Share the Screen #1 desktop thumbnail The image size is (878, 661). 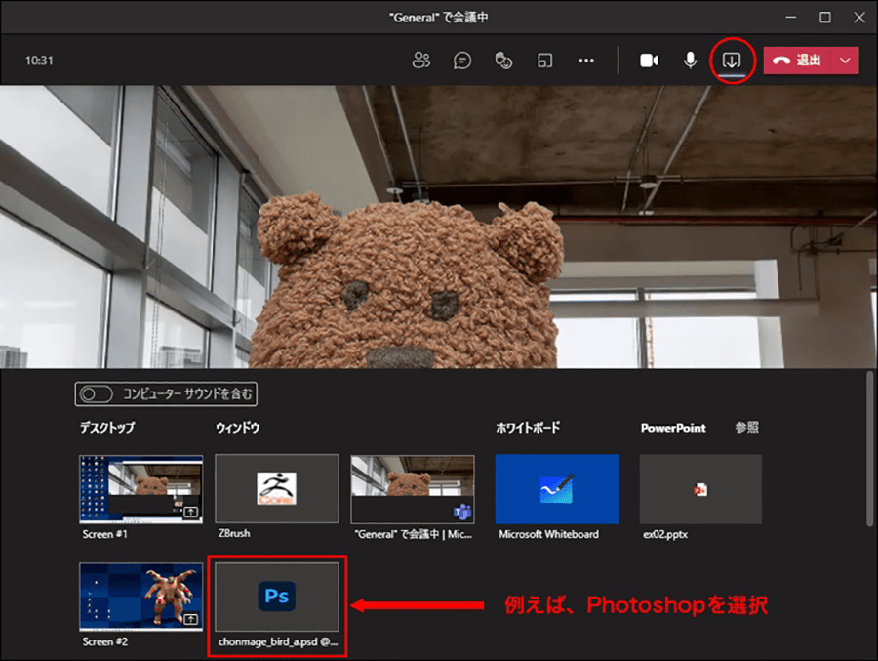[140, 489]
